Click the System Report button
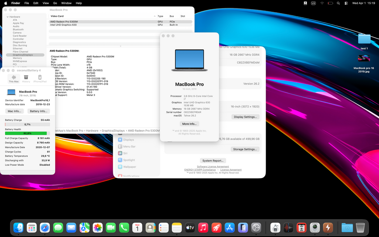The width and height of the screenshot is (379, 237). pyautogui.click(x=213, y=161)
